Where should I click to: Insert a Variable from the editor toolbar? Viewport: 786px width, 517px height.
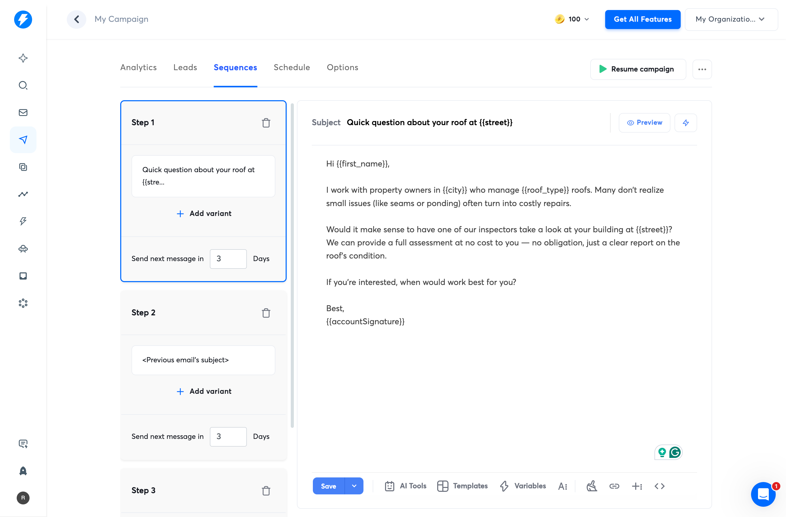(523, 486)
